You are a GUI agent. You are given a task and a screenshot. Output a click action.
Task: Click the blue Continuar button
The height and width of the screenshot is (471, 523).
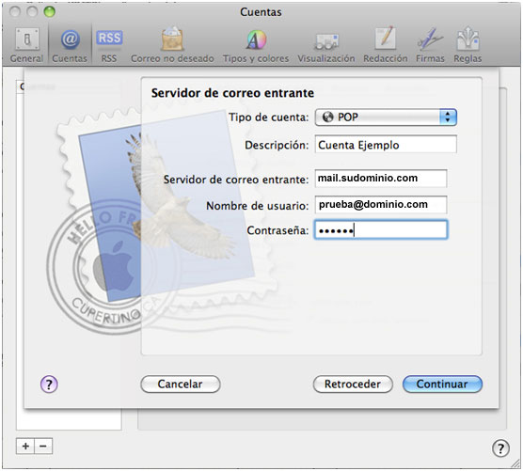442,384
